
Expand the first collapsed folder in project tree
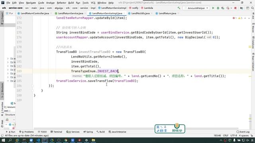point(8,58)
